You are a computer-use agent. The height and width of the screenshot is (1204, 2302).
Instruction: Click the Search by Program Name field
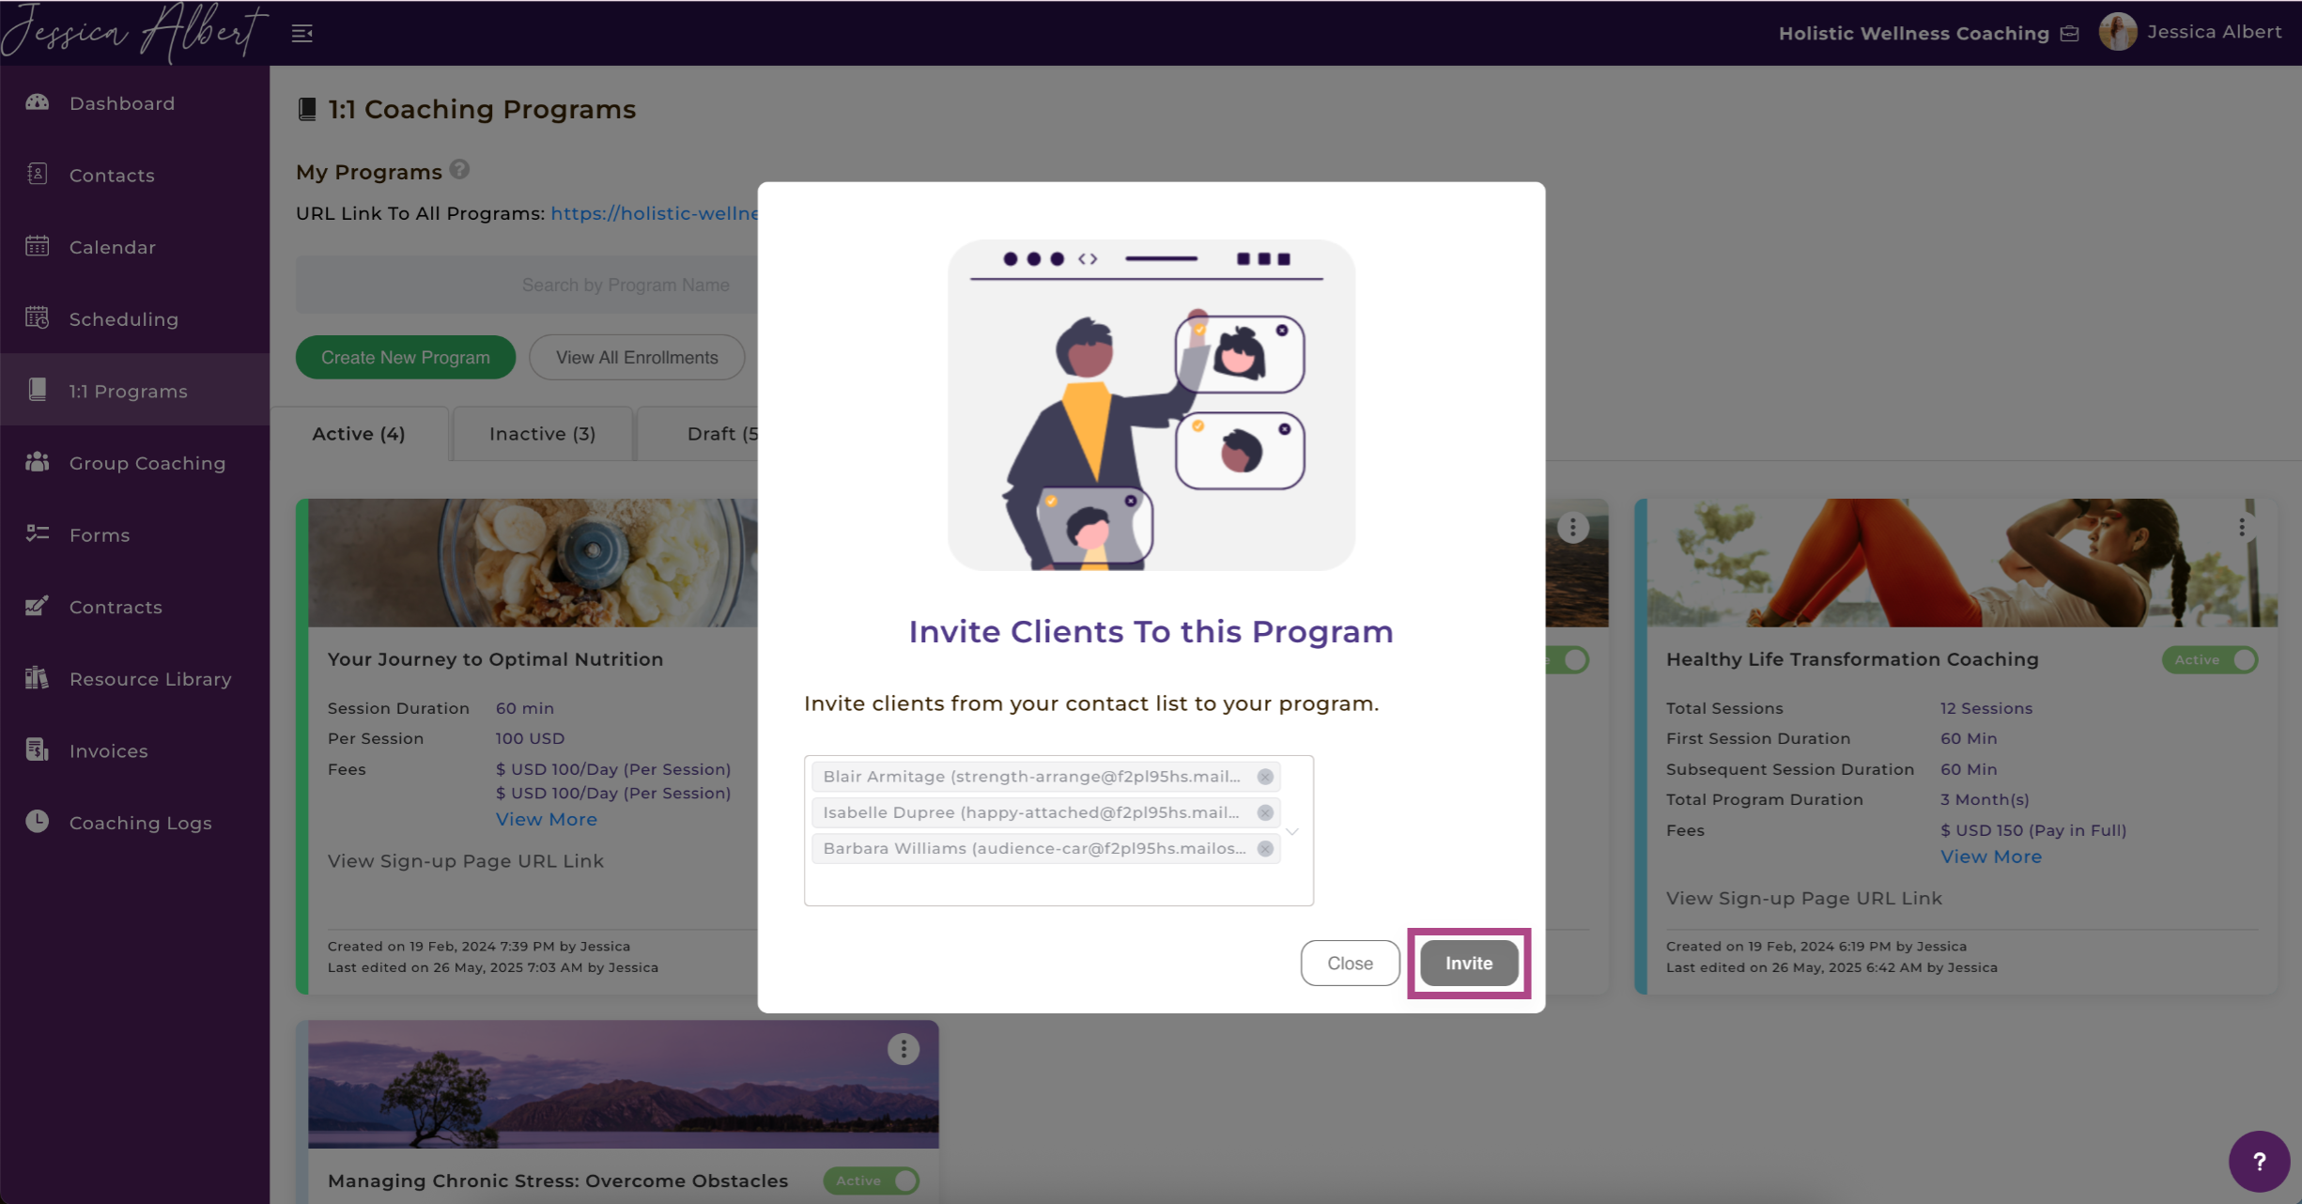click(x=528, y=285)
